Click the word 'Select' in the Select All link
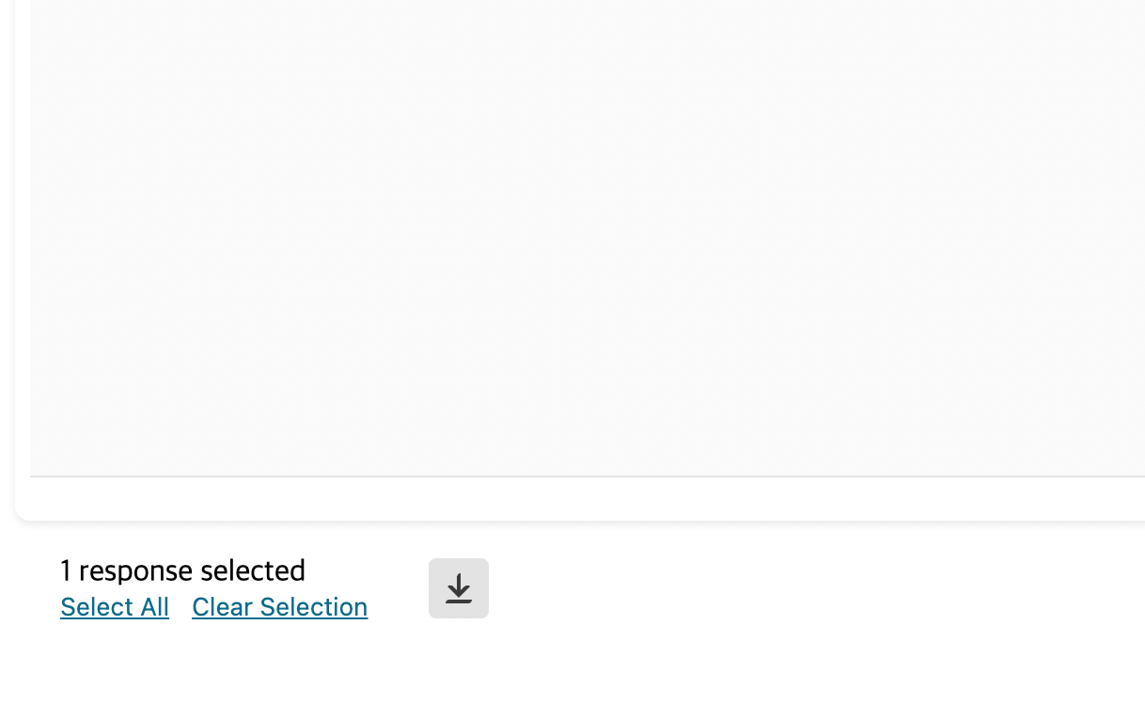This screenshot has width=1145, height=703. pos(97,607)
